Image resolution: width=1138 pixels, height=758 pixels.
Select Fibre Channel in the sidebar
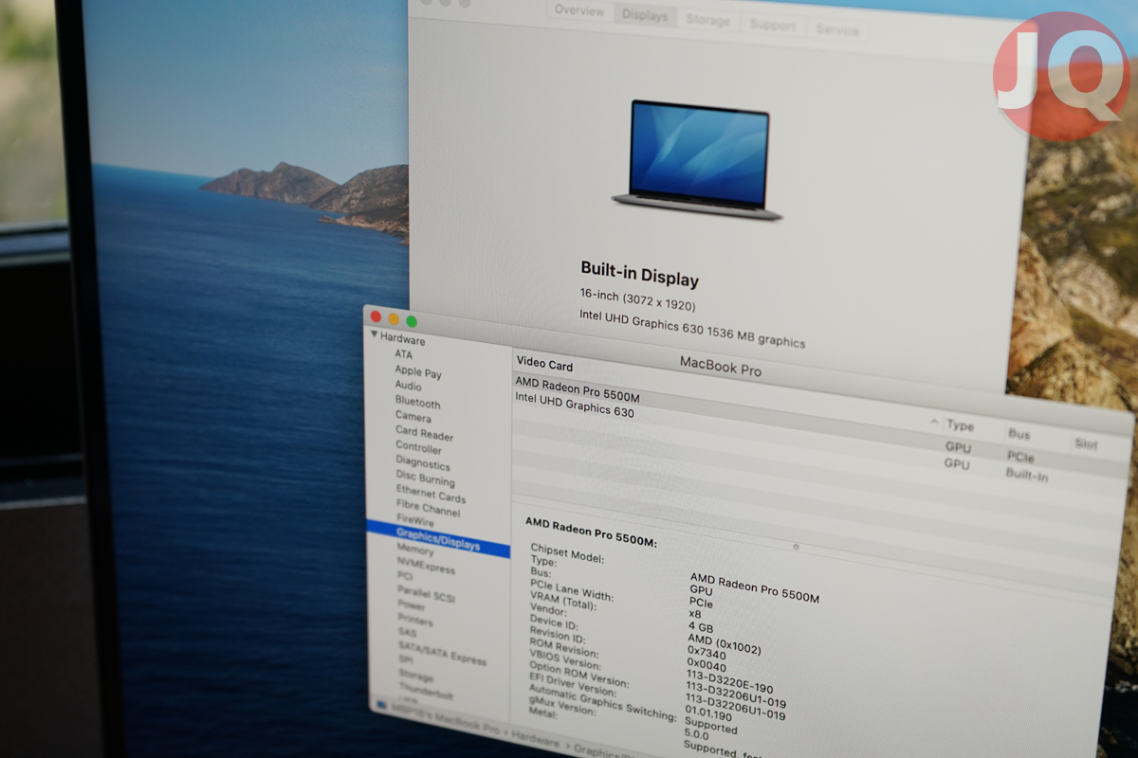429,511
